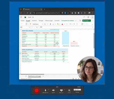Click the green Partager share button

pos(87,20)
